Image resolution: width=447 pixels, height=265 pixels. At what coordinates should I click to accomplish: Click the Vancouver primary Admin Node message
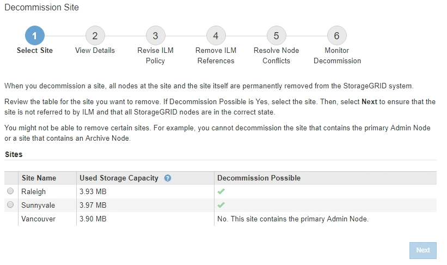click(x=293, y=219)
